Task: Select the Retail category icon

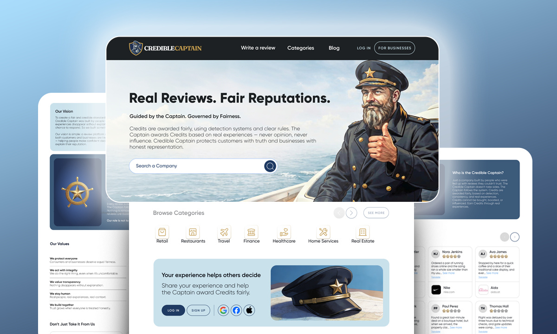Action: click(x=162, y=232)
